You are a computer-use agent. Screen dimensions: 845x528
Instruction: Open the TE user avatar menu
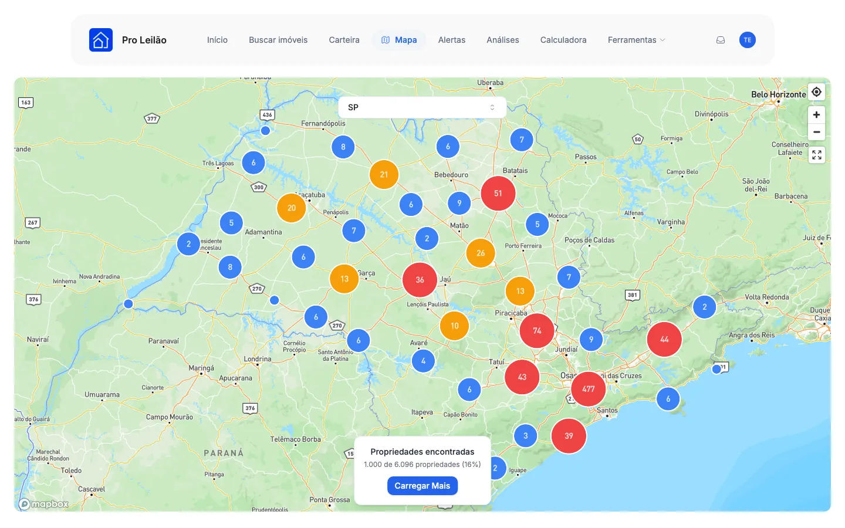click(x=748, y=40)
